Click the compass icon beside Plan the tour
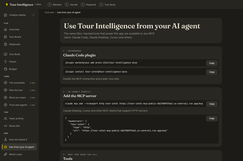243x161 pixels. pos(5,90)
